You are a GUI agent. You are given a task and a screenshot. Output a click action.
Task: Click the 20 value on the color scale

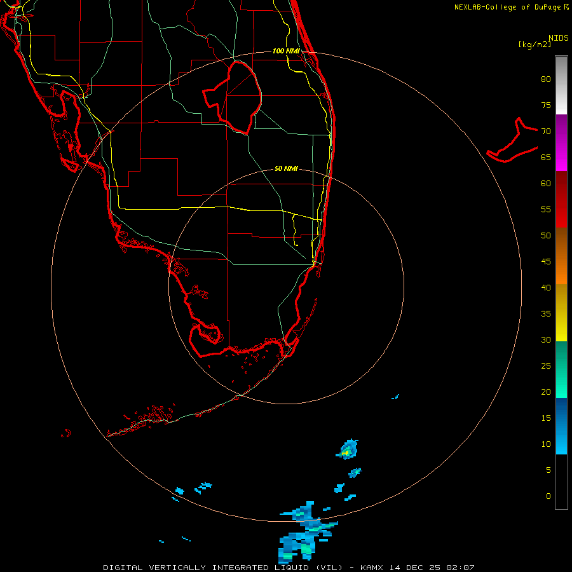[x=546, y=392]
